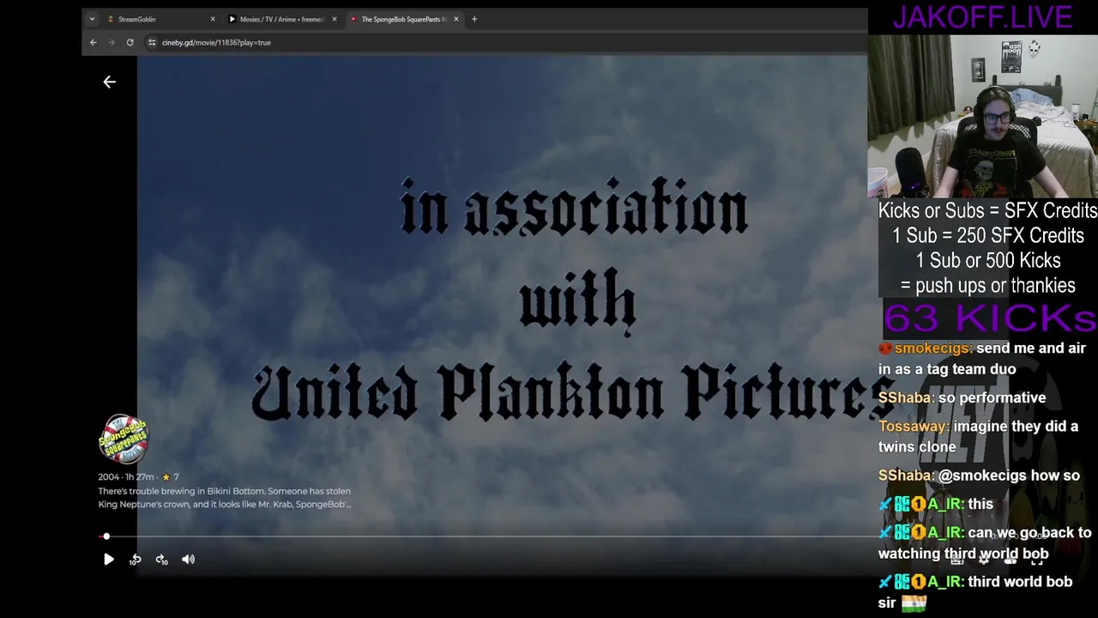Click the JAKOFF.LIVE banner text
The image size is (1098, 618).
[982, 17]
